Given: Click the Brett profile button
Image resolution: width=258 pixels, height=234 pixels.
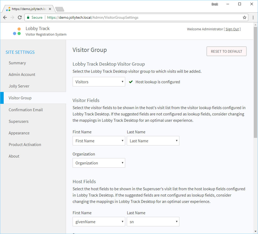Looking at the screenshot, I should [x=215, y=4].
